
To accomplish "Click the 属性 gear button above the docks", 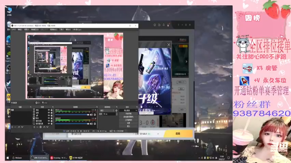I will coord(38,103).
